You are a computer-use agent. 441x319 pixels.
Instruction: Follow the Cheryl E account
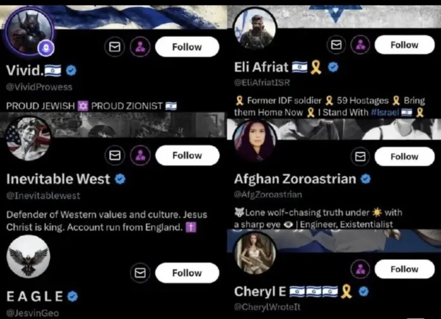pyautogui.click(x=404, y=269)
